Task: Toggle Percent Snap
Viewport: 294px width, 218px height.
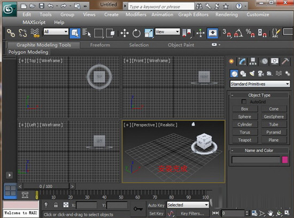Action: 251,33
